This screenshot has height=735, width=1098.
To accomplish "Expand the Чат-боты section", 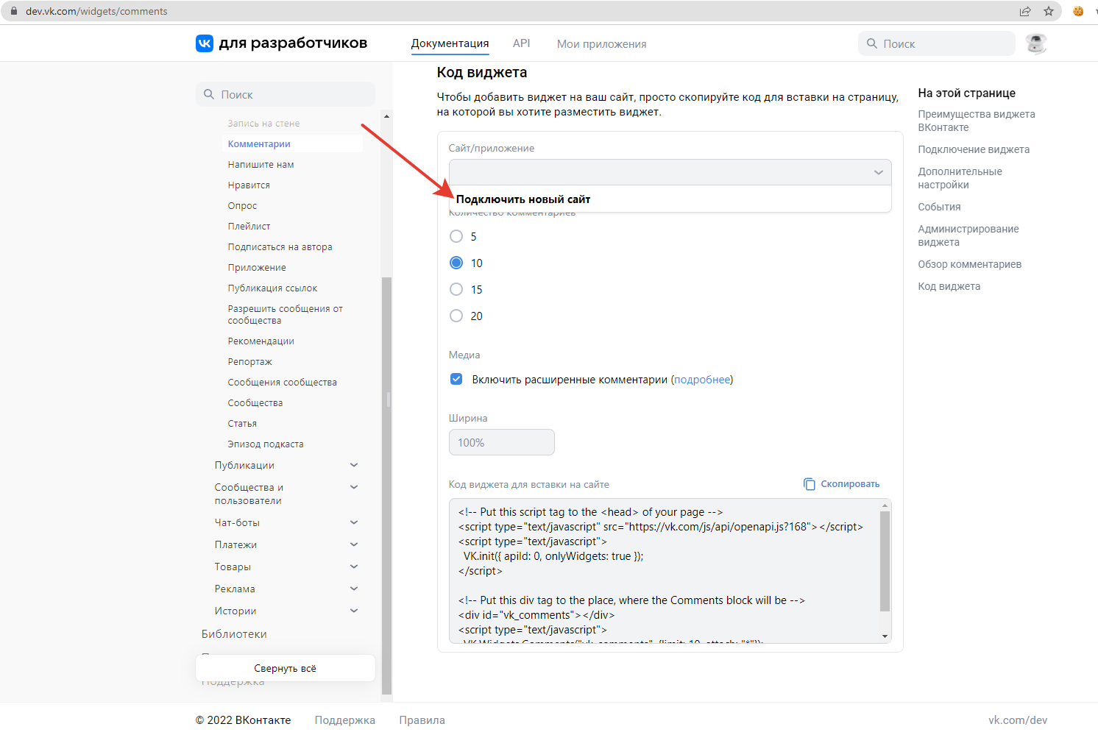I will [354, 522].
